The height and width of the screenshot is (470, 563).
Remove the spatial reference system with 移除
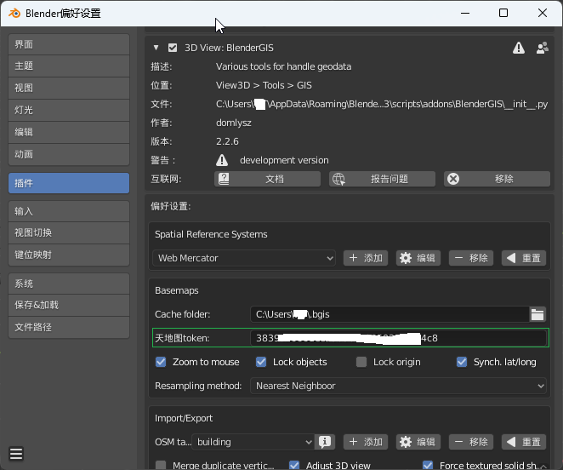[471, 258]
